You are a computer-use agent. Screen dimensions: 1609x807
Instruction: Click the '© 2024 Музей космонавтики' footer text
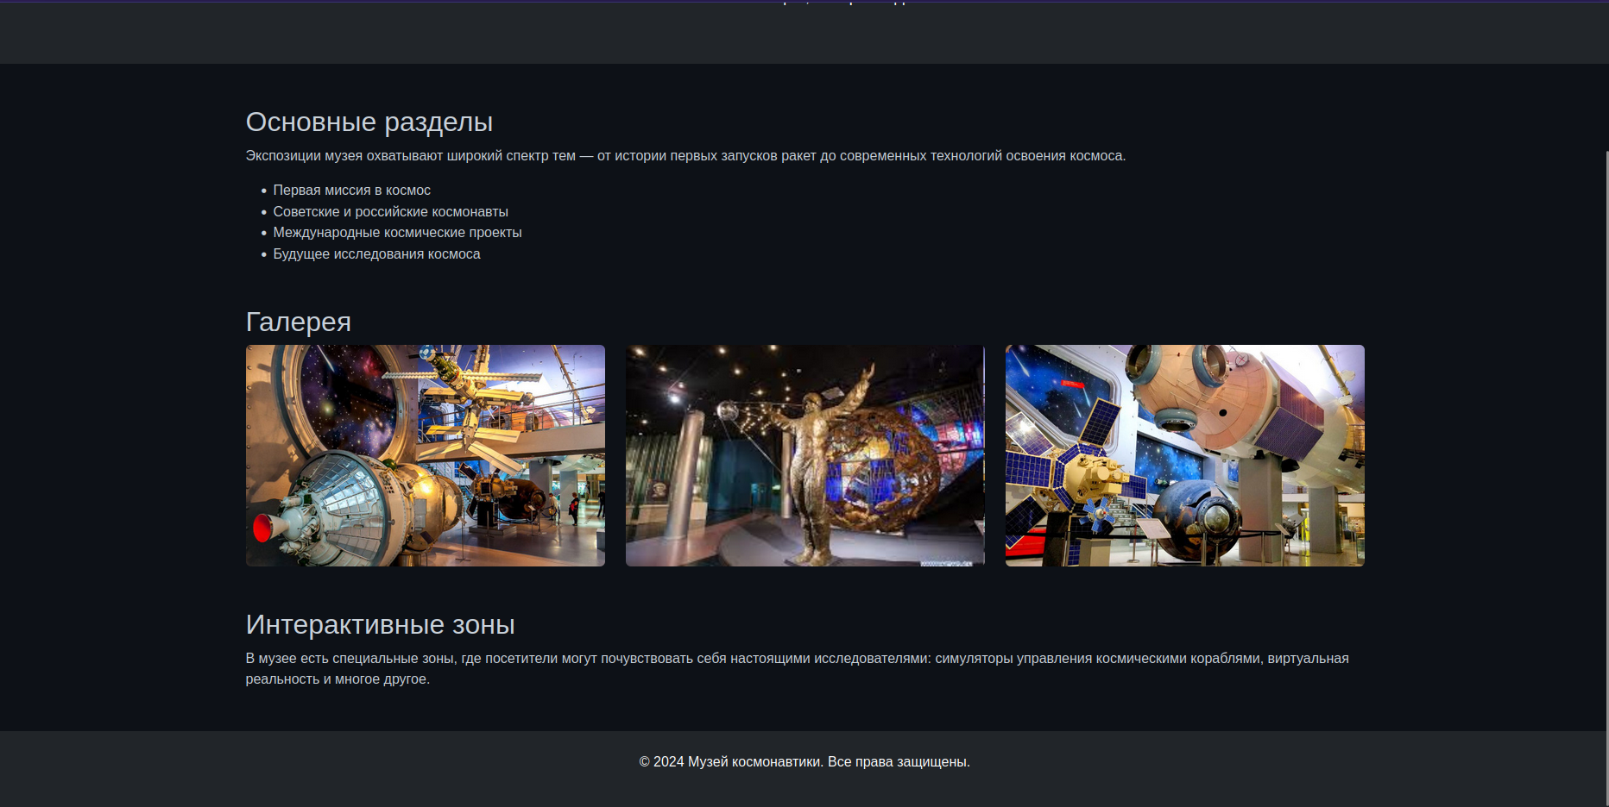[804, 762]
